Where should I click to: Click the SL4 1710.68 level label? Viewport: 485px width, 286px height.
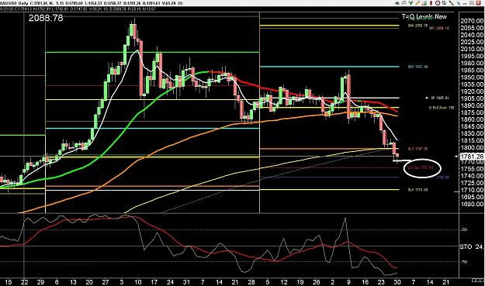point(418,190)
